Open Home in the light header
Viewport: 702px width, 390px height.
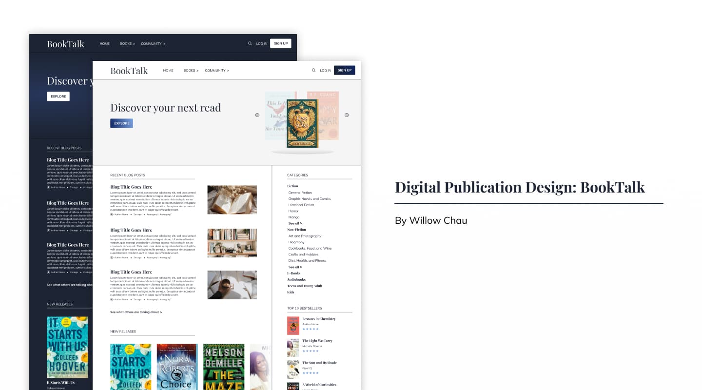(x=168, y=71)
